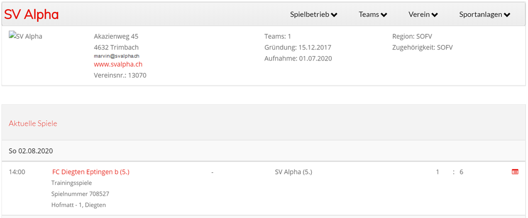The height and width of the screenshot is (218, 528).
Task: Open FC Diegten Eptingen b team link
Action: [91, 172]
